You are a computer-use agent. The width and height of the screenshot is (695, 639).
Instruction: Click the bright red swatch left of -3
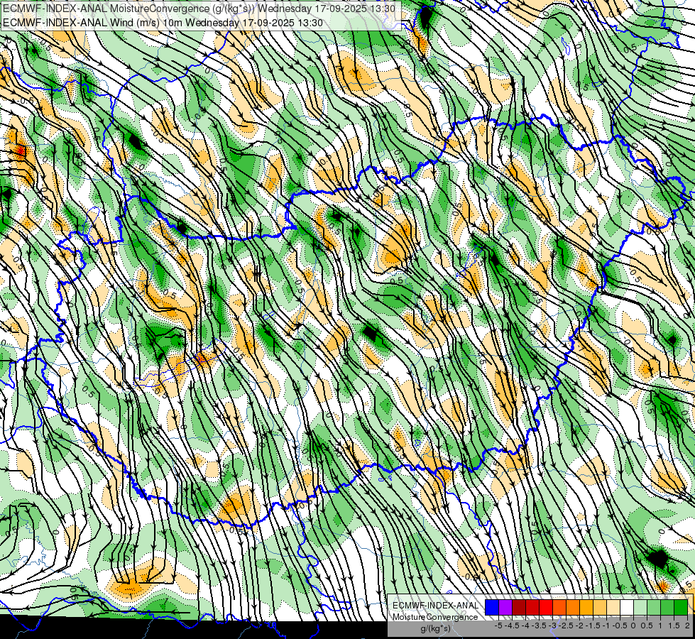tap(546, 608)
